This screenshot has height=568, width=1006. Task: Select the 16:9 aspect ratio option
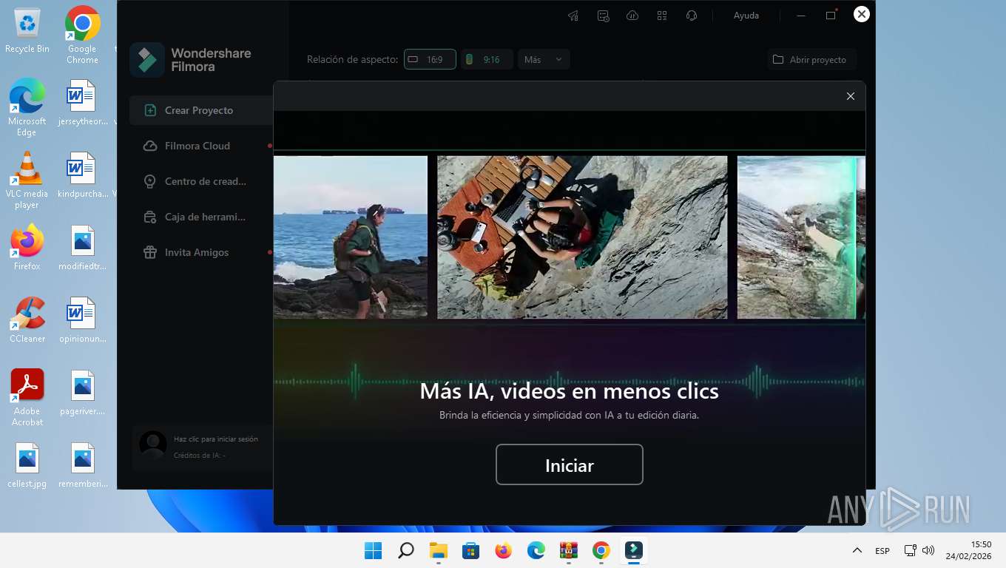[430, 59]
